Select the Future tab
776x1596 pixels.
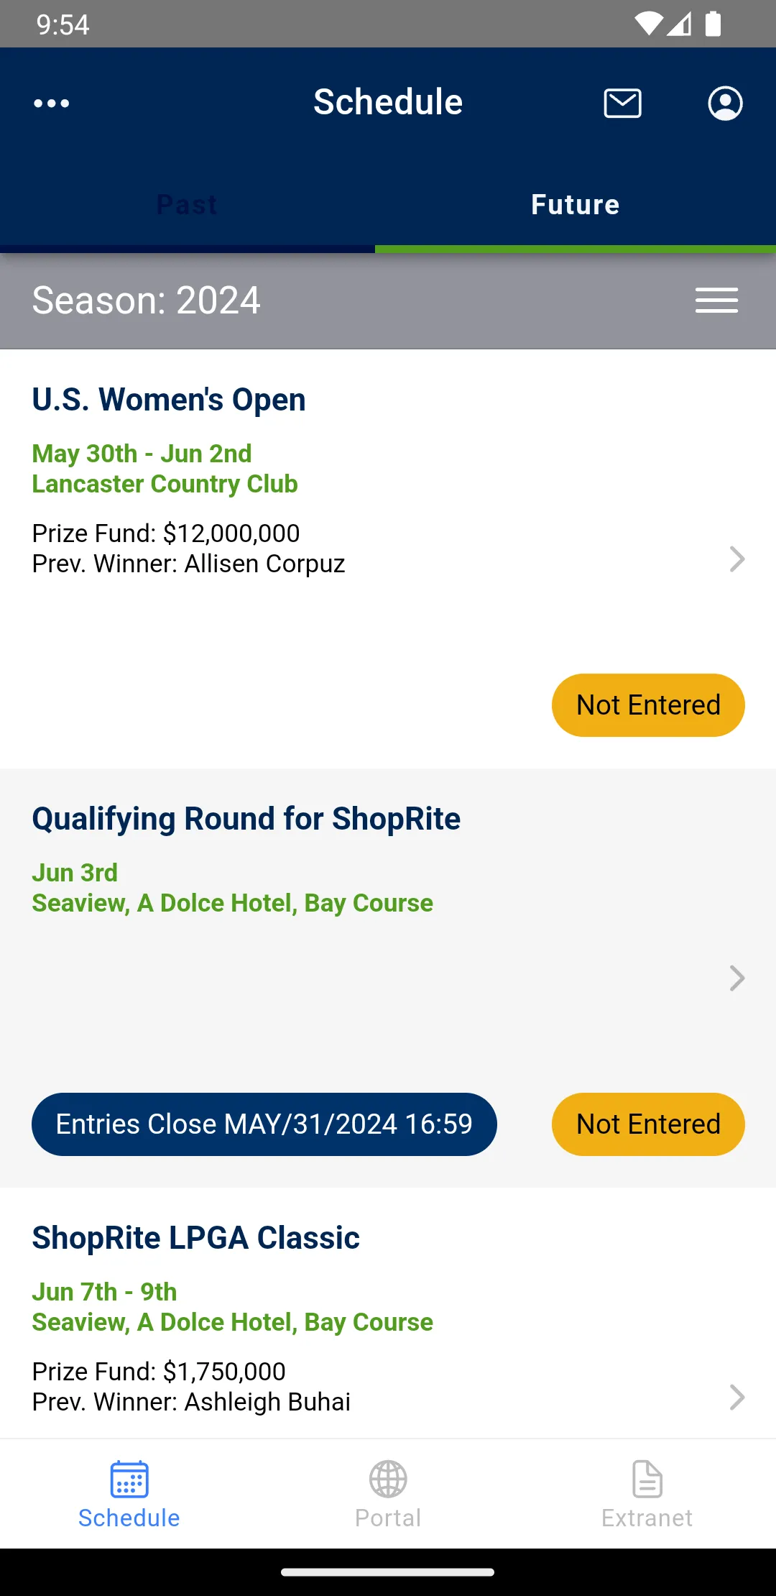(x=575, y=205)
